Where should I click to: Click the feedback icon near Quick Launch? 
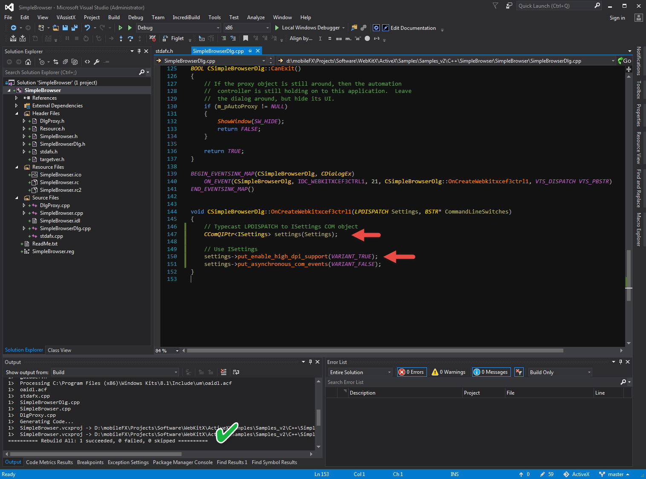[509, 6]
